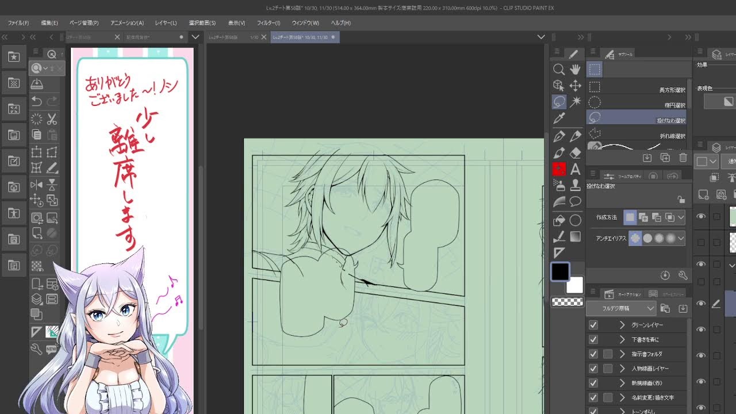Image resolution: width=736 pixels, height=414 pixels.
Task: Select the Eraser tool
Action: coord(575,153)
